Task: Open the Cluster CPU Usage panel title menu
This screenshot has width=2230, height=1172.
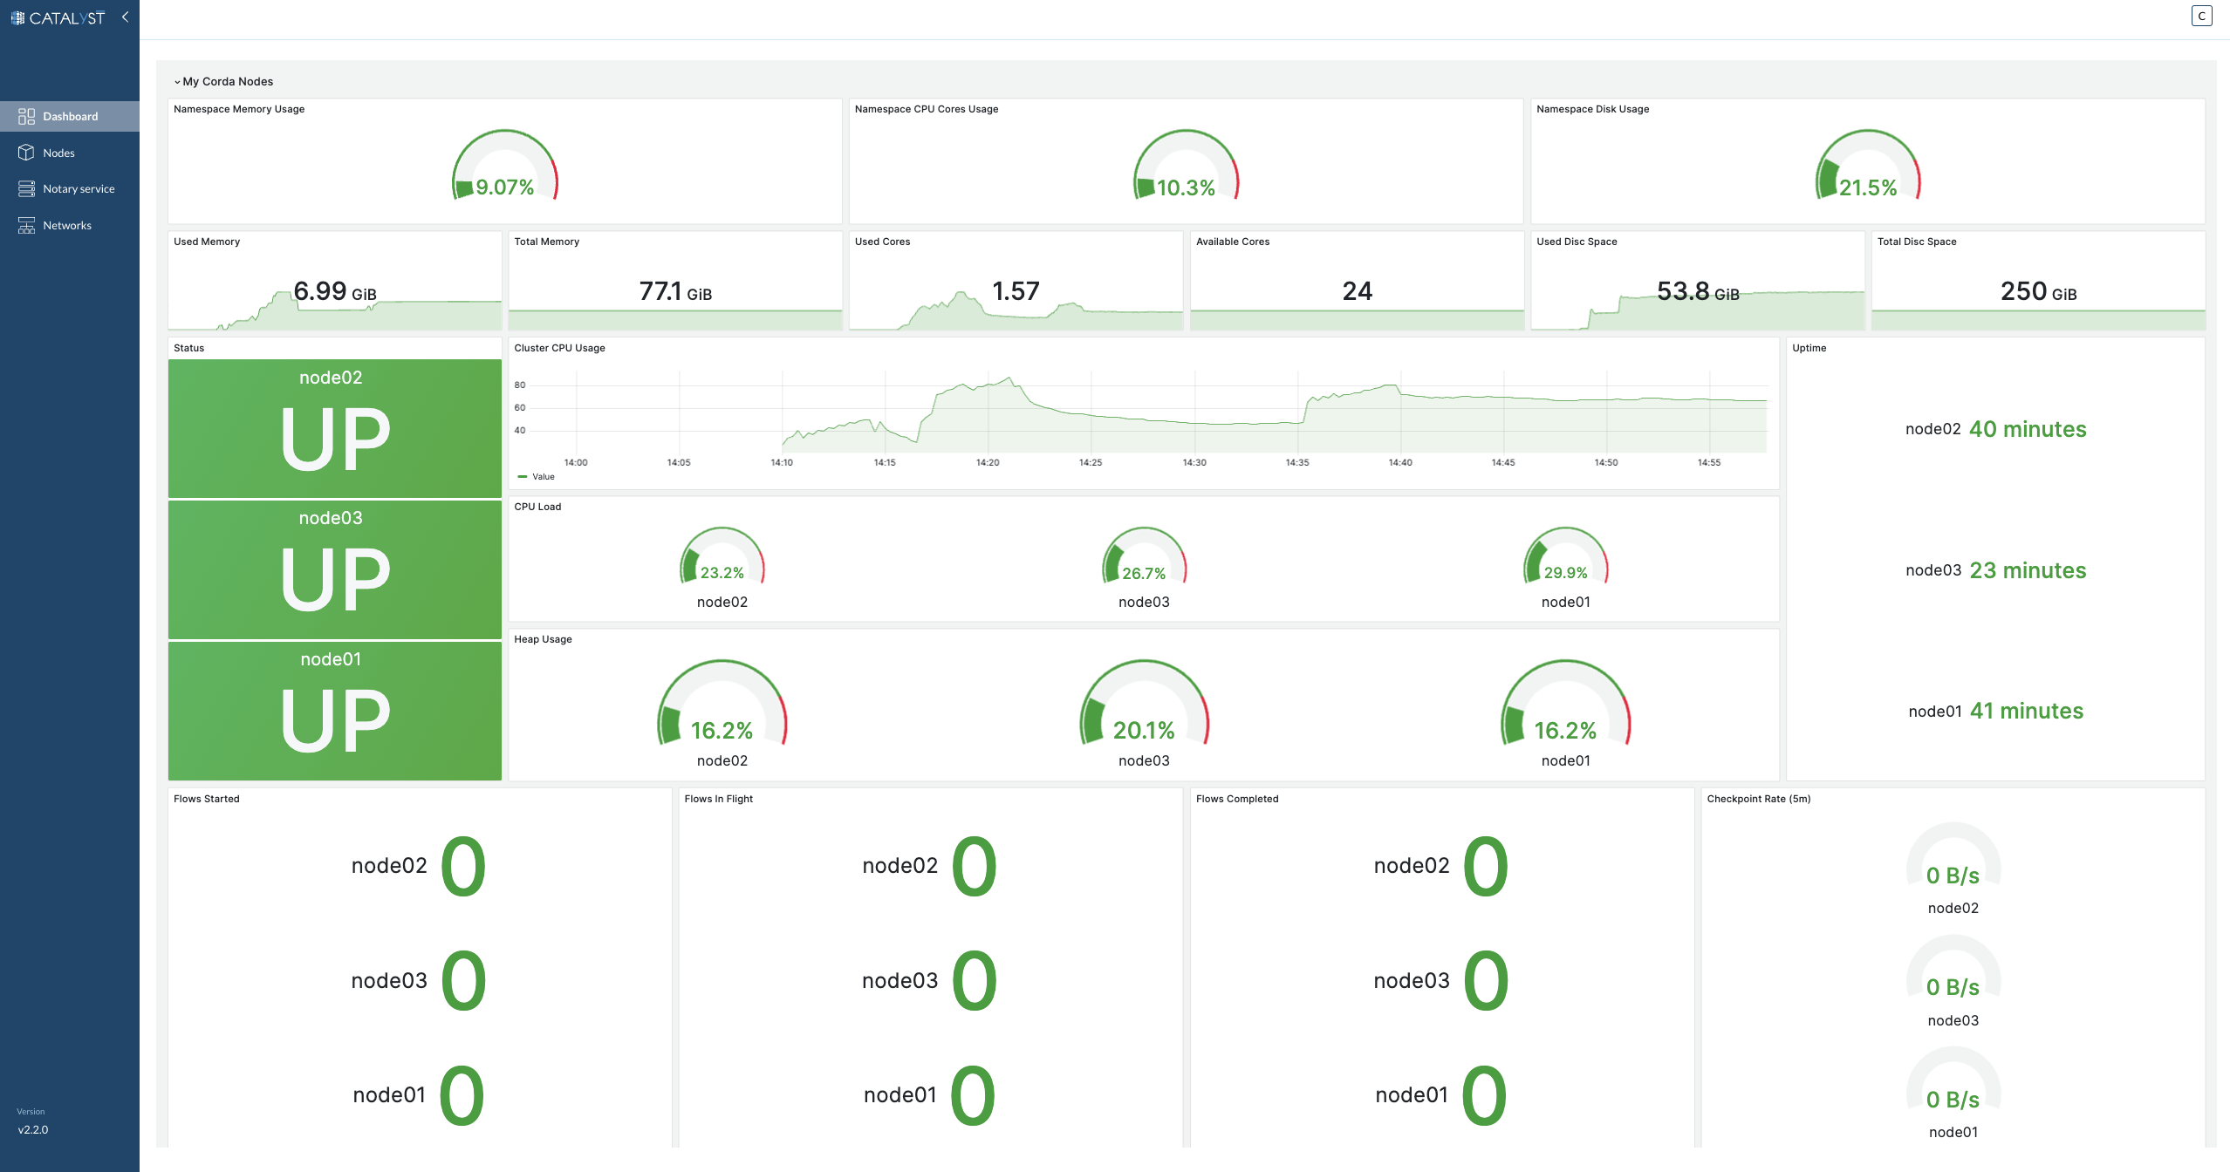Action: click(x=559, y=348)
